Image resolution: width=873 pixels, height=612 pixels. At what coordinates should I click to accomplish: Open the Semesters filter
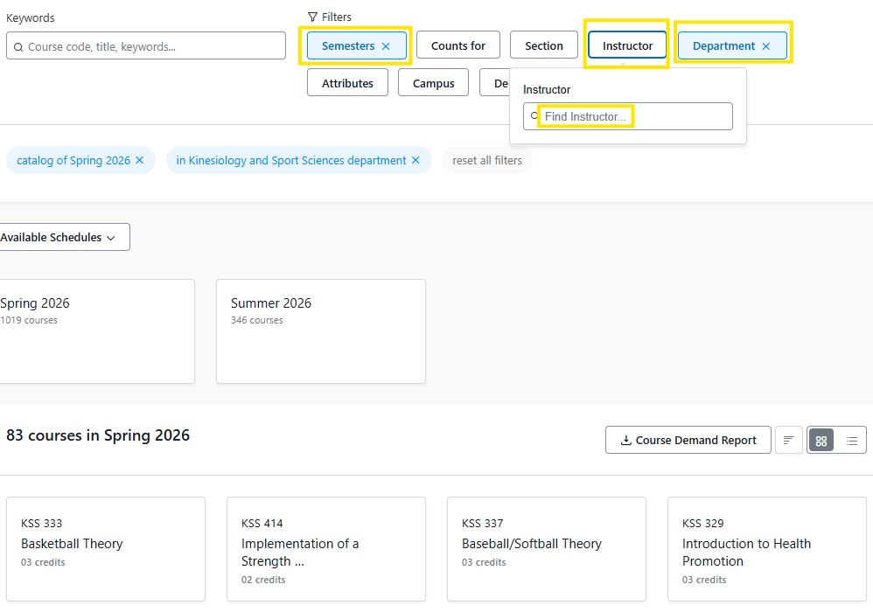click(356, 45)
